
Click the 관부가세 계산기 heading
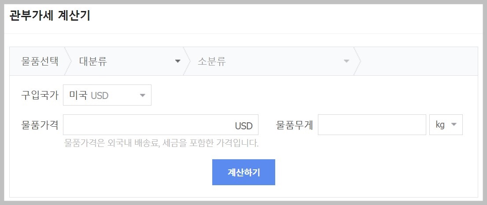pos(49,16)
